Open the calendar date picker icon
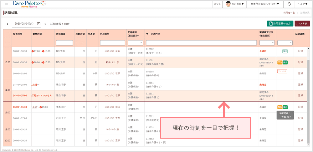Screen dimensions: 313x152 38,24
